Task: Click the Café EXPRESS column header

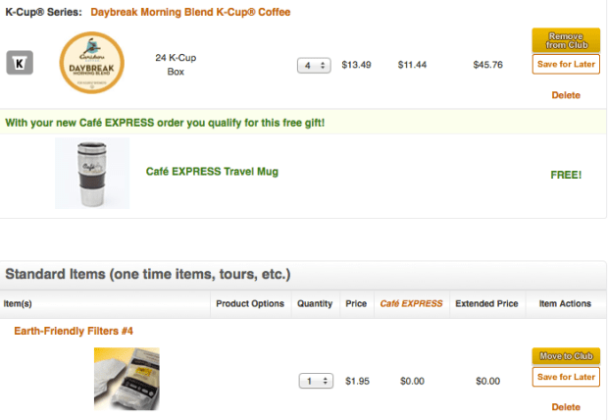Action: point(411,304)
